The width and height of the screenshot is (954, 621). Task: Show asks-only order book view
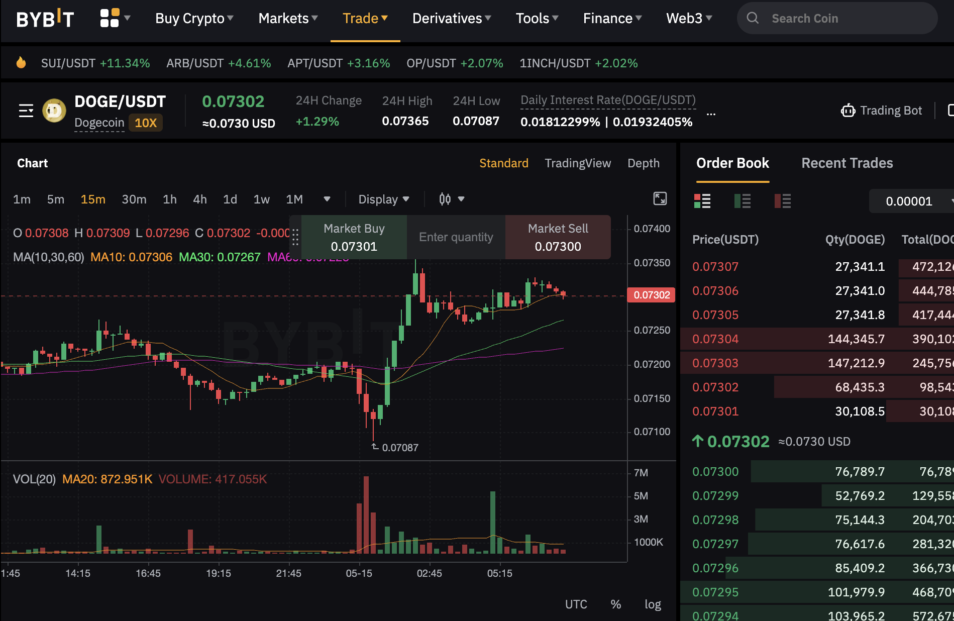[x=783, y=201]
